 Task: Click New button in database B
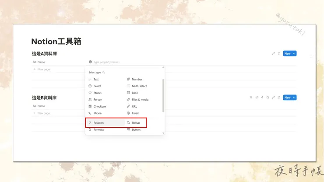pyautogui.click(x=287, y=98)
